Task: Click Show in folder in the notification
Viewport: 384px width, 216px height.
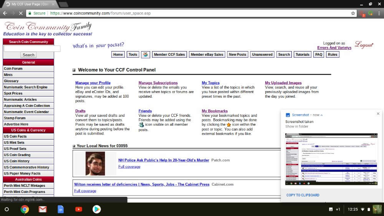Action: (x=297, y=126)
